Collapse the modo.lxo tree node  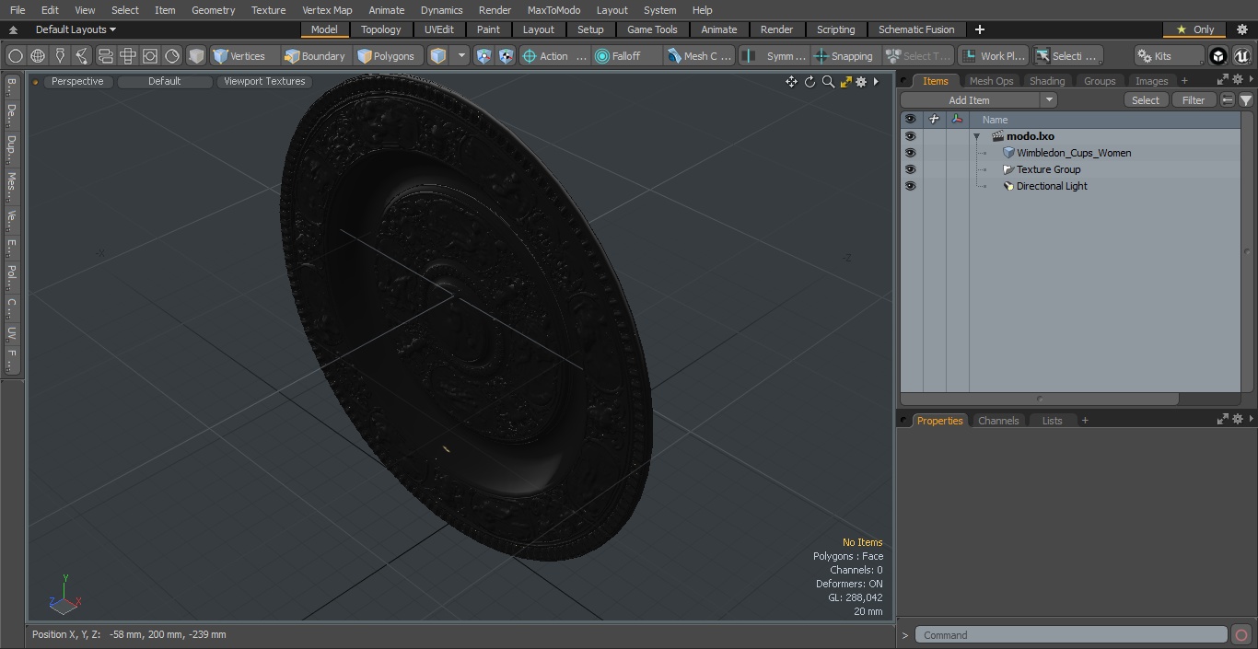976,136
